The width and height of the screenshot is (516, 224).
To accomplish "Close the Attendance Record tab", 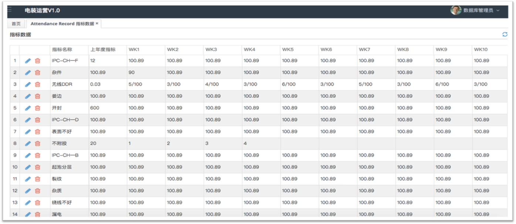I will pos(97,23).
